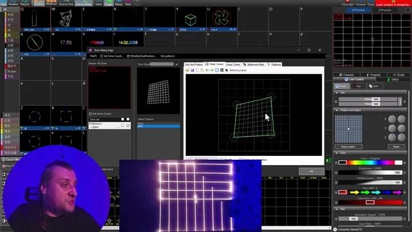
Task: Open the Brightness Mask tab
Action: [x=254, y=64]
